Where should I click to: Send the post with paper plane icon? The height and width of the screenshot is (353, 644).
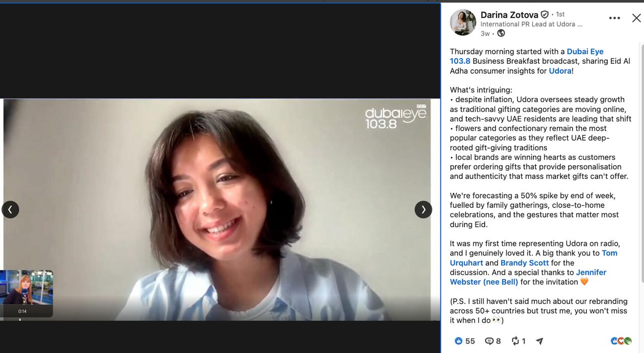[x=539, y=341]
